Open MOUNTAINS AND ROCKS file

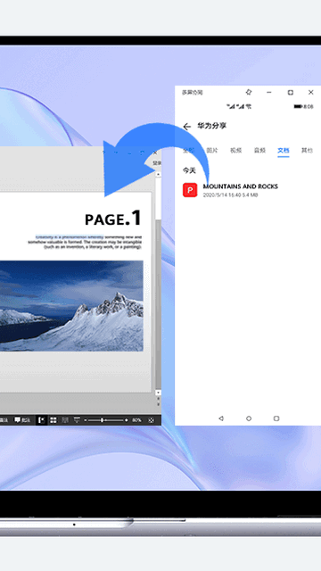[x=240, y=186]
